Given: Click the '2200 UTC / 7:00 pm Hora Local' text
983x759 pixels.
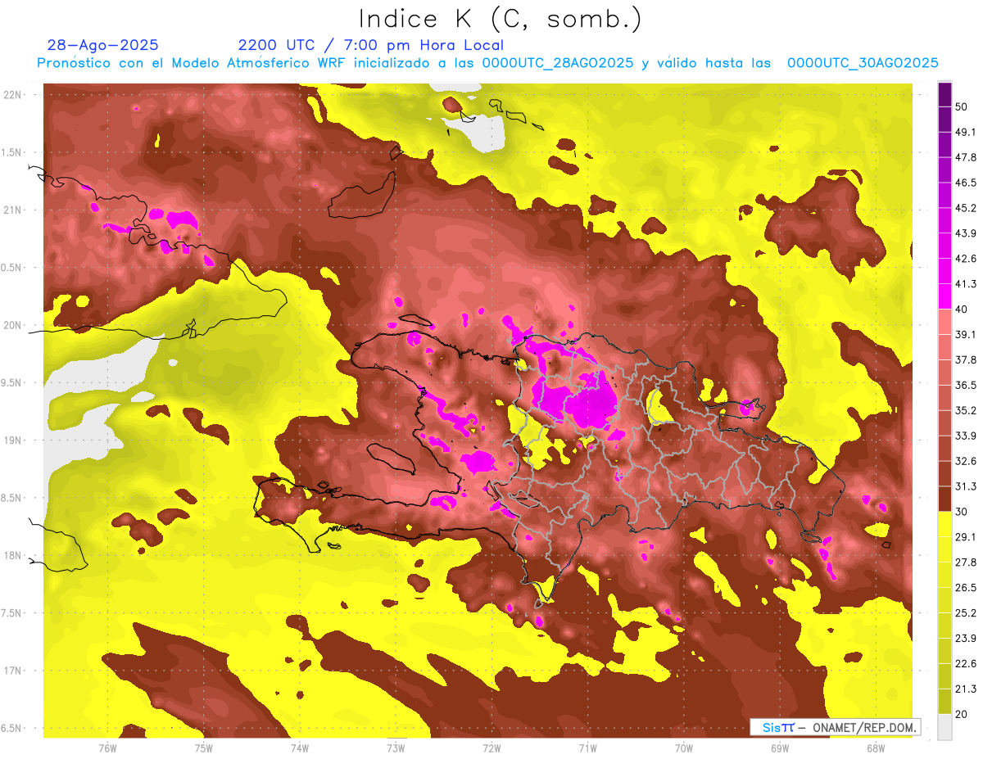Looking at the screenshot, I should tap(371, 45).
